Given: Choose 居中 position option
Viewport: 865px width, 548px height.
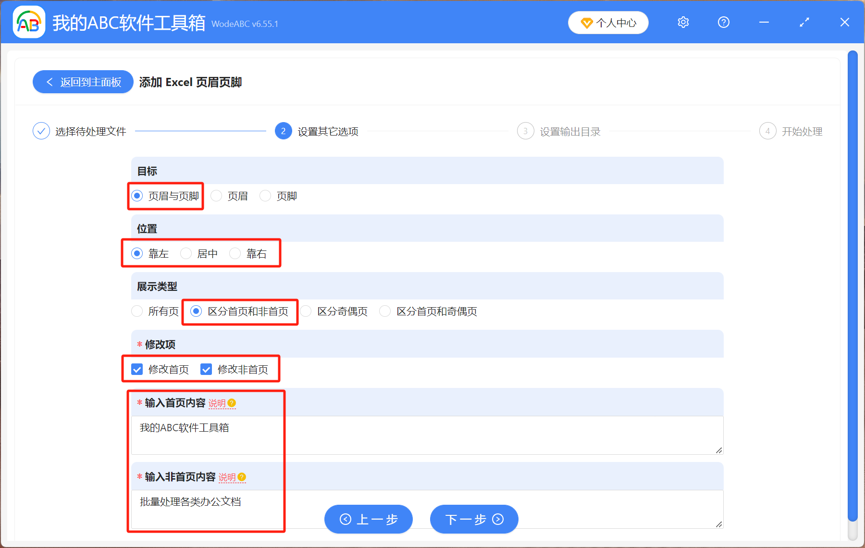Looking at the screenshot, I should pos(186,253).
